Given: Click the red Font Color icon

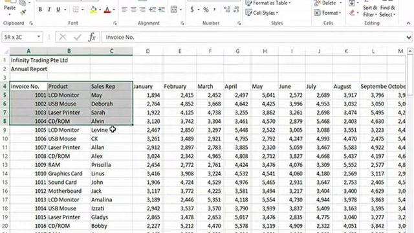Looking at the screenshot, I should [107, 10].
